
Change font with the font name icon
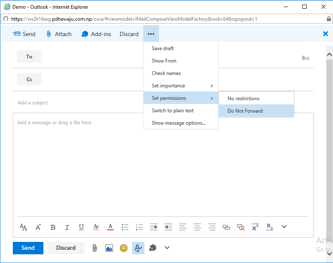coord(23,227)
